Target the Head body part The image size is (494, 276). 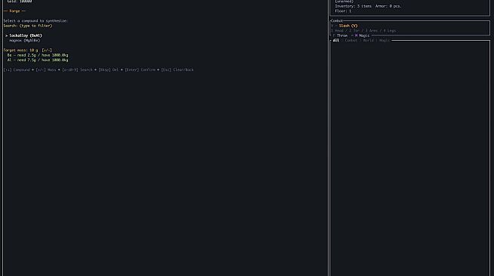[337, 31]
